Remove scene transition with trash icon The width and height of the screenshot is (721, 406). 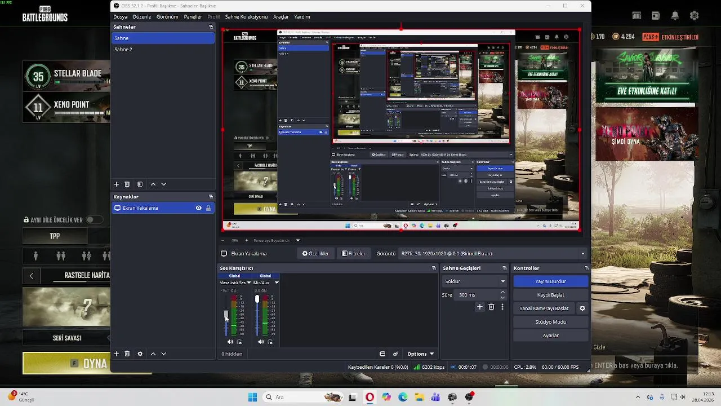(491, 307)
